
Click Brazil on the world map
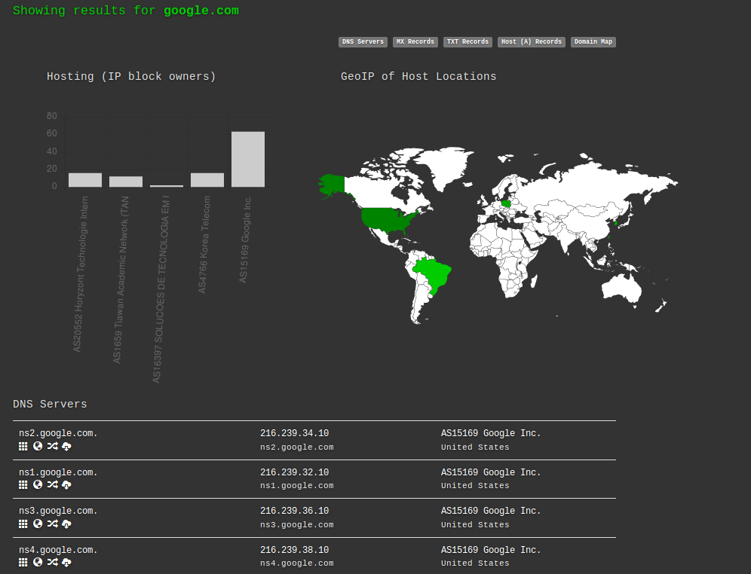(x=433, y=273)
